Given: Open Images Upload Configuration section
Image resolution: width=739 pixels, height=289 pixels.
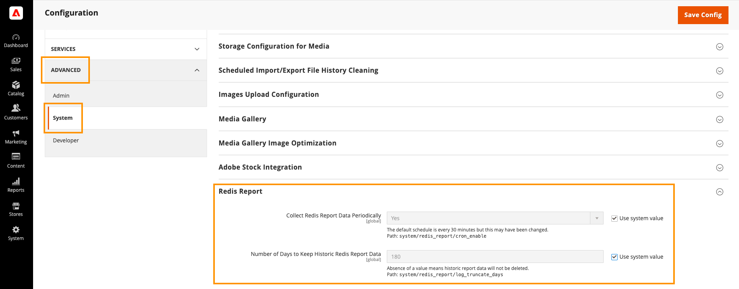Looking at the screenshot, I should tap(269, 95).
